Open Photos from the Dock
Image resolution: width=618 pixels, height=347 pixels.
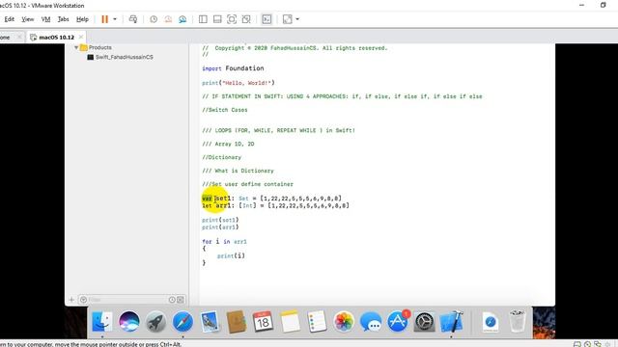344,322
